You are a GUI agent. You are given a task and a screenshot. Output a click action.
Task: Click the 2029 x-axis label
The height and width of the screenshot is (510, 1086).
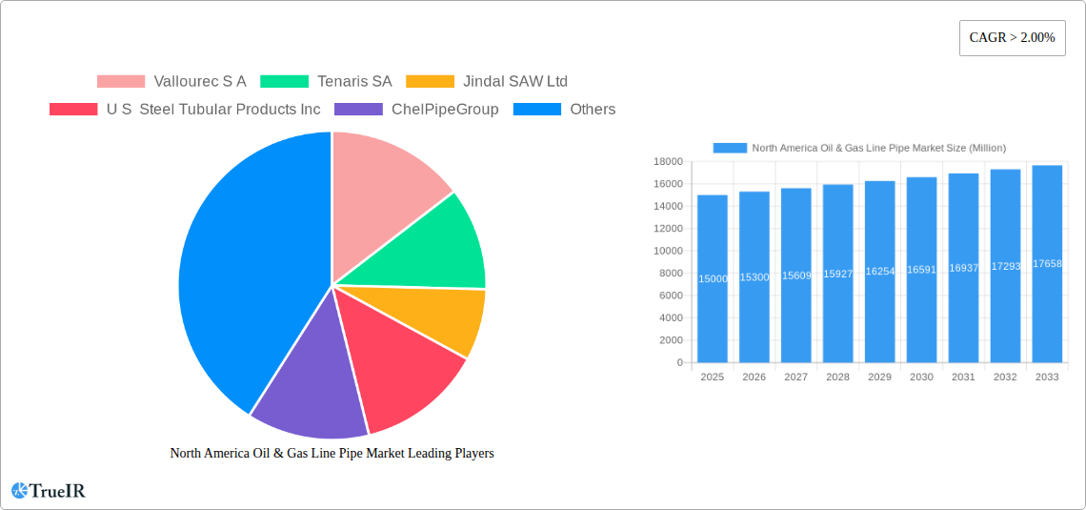879,377
